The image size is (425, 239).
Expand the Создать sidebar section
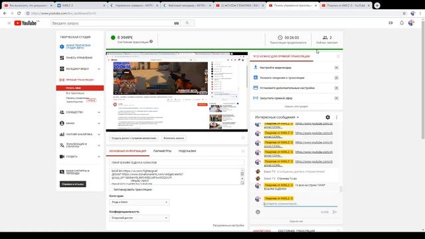pos(99,157)
